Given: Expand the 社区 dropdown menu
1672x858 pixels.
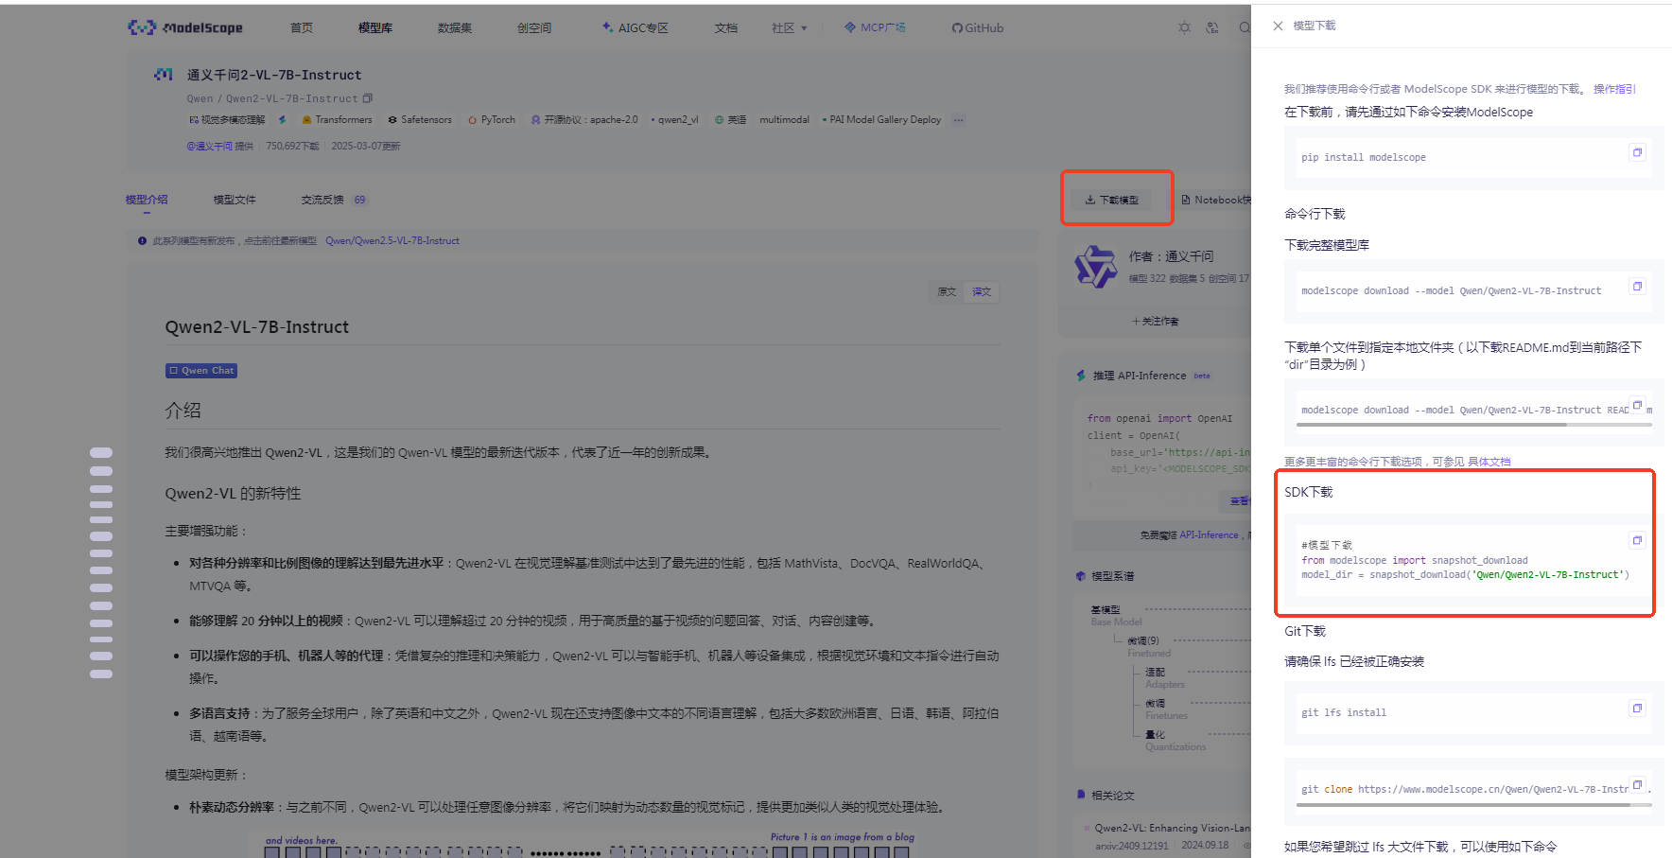Looking at the screenshot, I should pos(789,28).
